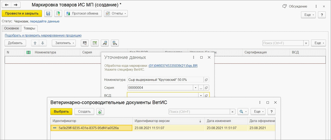Open the Отчеты dropdown menu
This screenshot has width=331, height=140.
click(116, 14)
